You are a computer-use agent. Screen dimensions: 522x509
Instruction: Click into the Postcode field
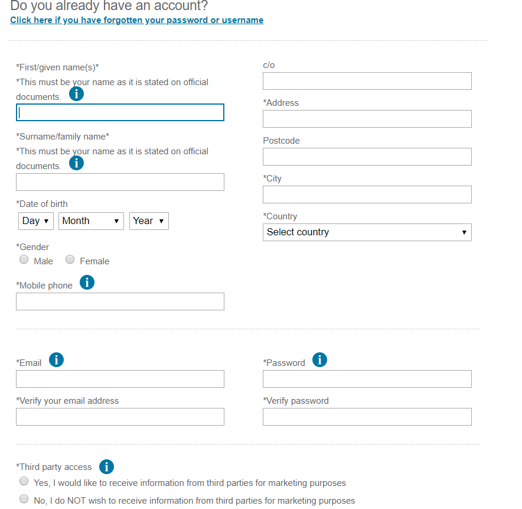[x=367, y=157]
